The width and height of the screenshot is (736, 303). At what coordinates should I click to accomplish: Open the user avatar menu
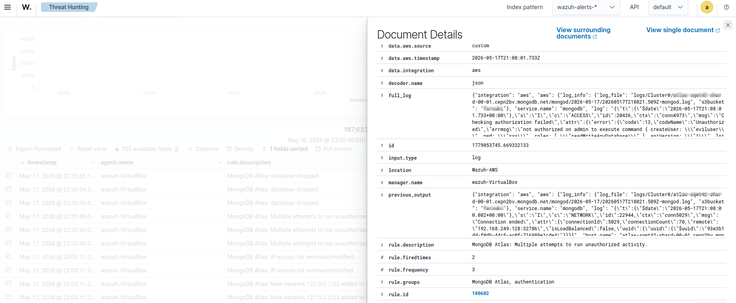coord(707,7)
